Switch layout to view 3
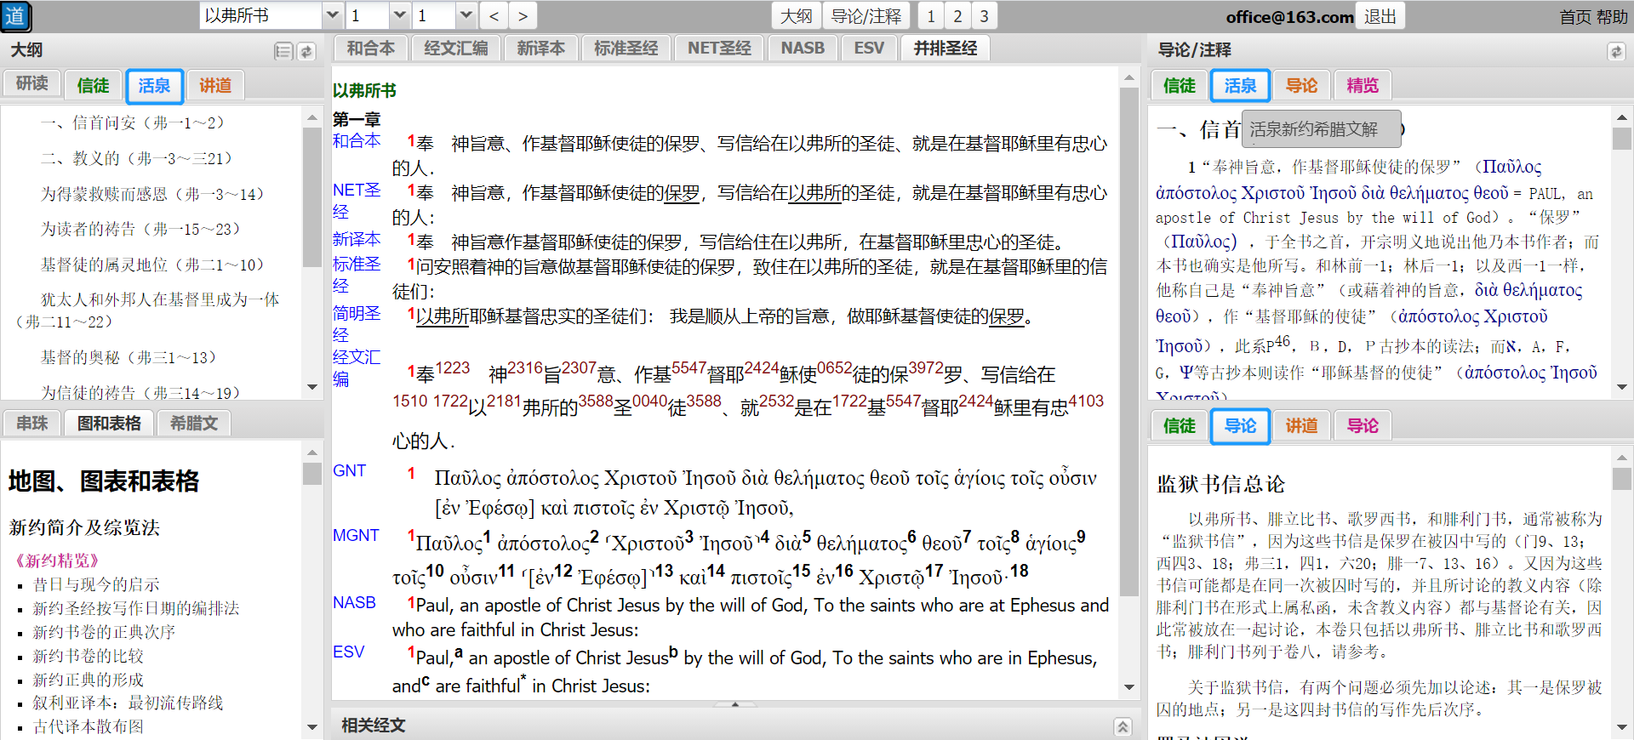Image resolution: width=1634 pixels, height=740 pixels. [x=984, y=16]
